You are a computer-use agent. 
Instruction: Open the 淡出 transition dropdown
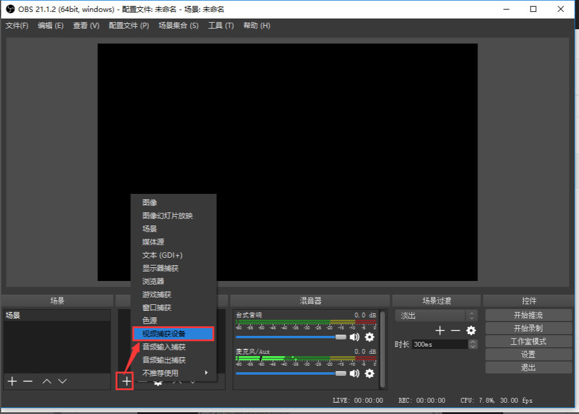click(436, 316)
